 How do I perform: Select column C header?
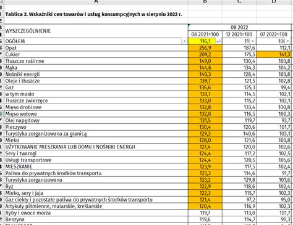239,2
